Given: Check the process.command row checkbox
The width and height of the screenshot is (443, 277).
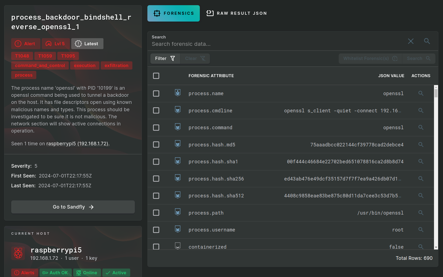Looking at the screenshot, I should coord(156,128).
